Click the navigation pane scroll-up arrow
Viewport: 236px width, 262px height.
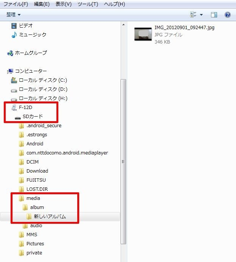tap(123, 25)
